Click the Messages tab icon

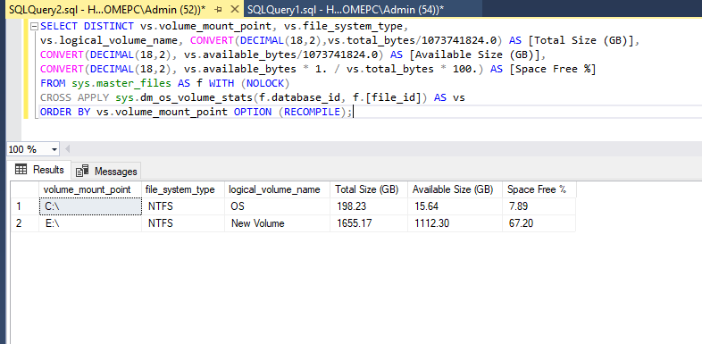point(82,171)
